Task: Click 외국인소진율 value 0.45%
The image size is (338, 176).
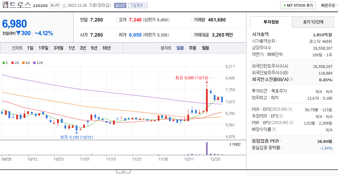Action: tap(325, 80)
